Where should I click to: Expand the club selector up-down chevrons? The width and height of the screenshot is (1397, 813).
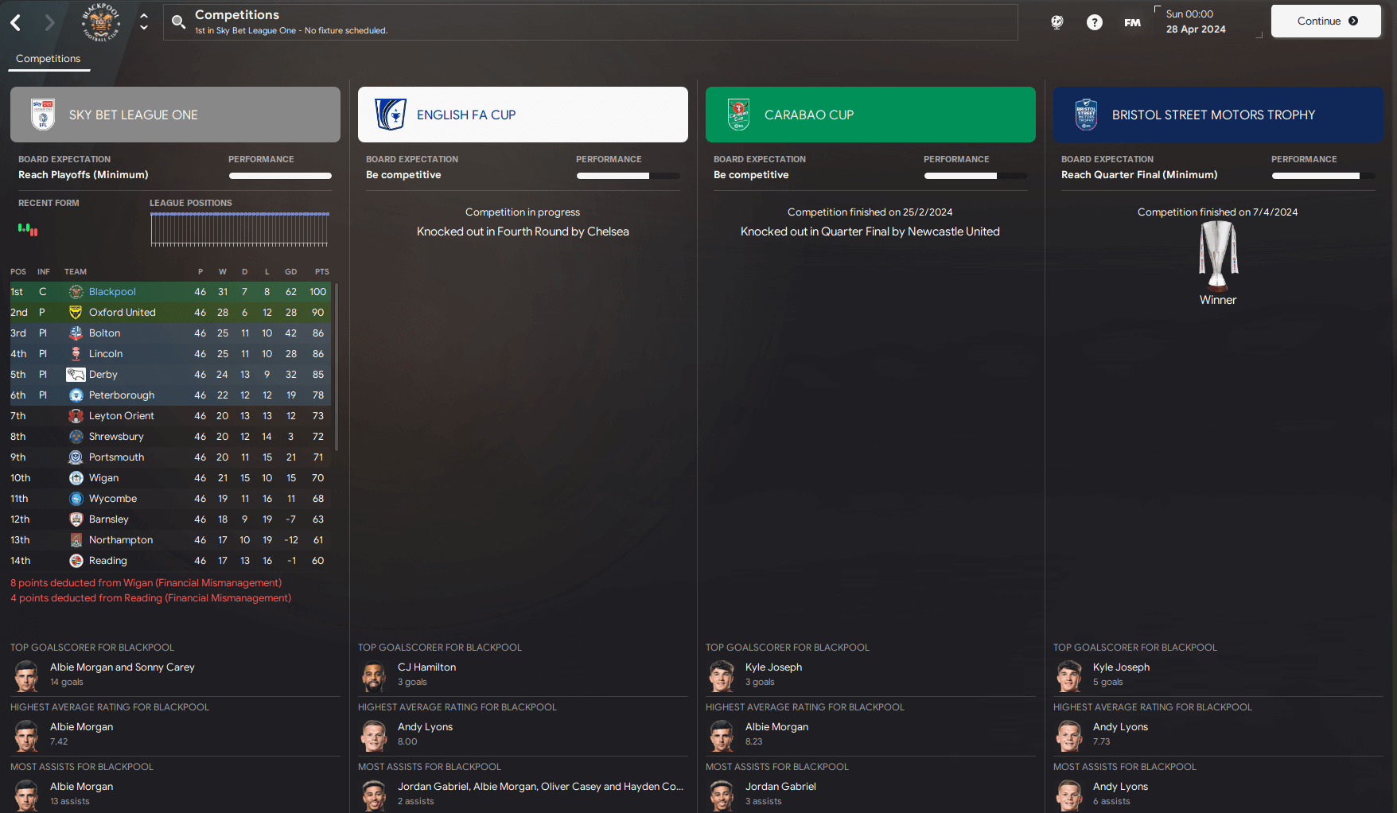click(x=143, y=21)
